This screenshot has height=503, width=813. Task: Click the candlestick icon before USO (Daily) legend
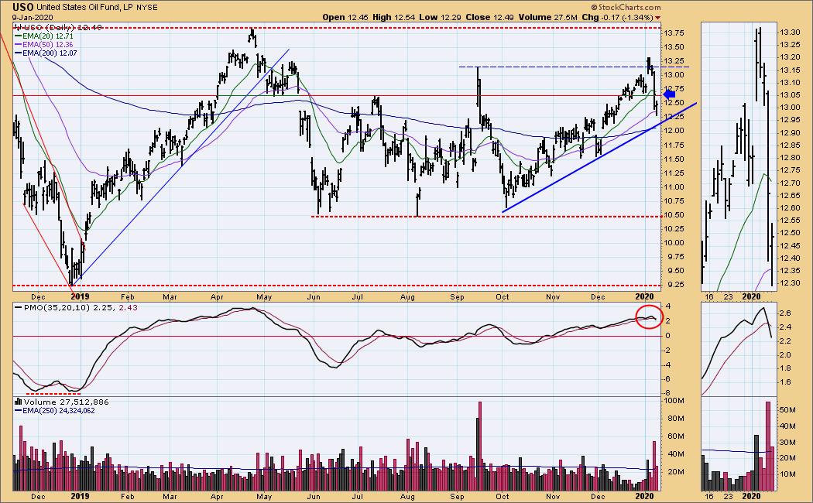[18, 27]
